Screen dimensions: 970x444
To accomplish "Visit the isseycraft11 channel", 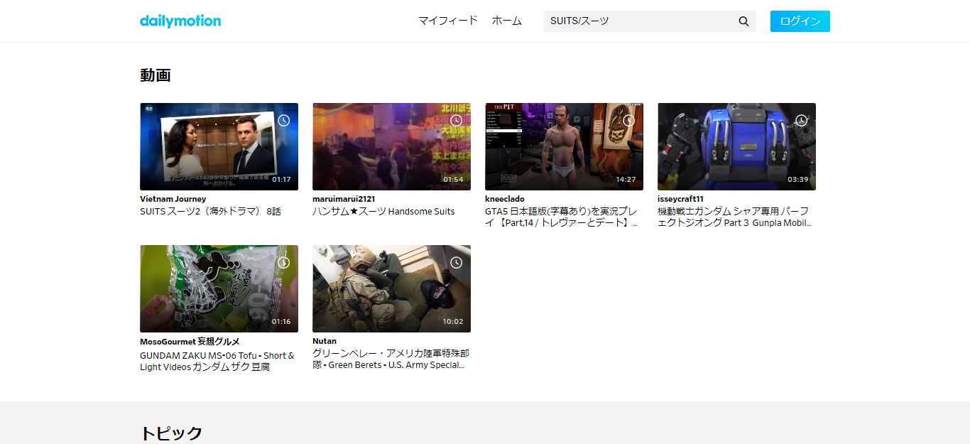I will click(x=680, y=199).
